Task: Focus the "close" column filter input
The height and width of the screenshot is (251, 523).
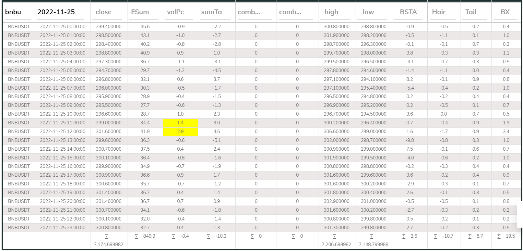Action: [x=109, y=12]
